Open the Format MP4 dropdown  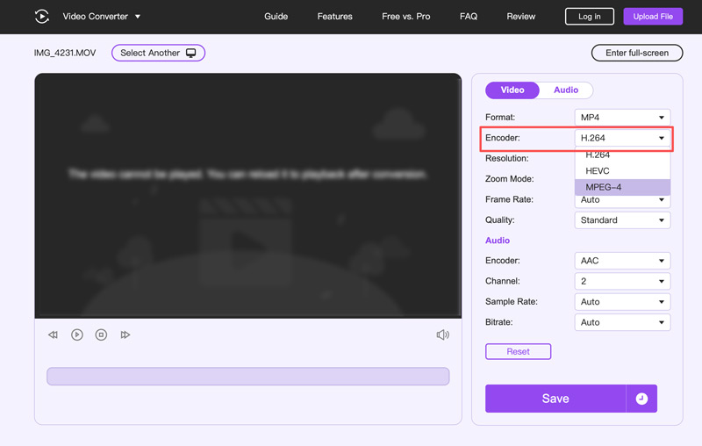point(622,118)
